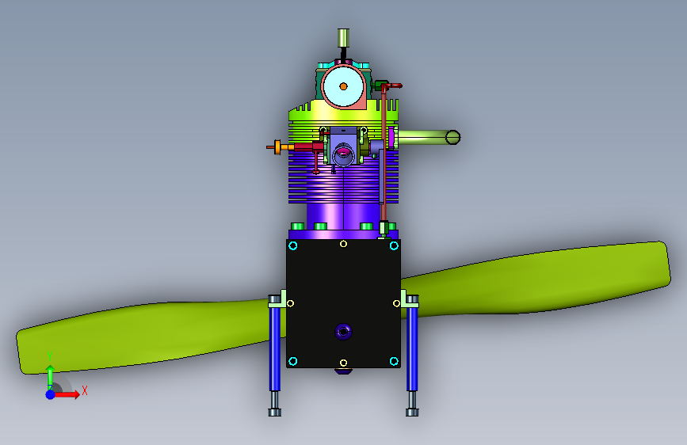Select the purple drain plug below crankcase
This screenshot has width=687, height=445.
[x=343, y=371]
